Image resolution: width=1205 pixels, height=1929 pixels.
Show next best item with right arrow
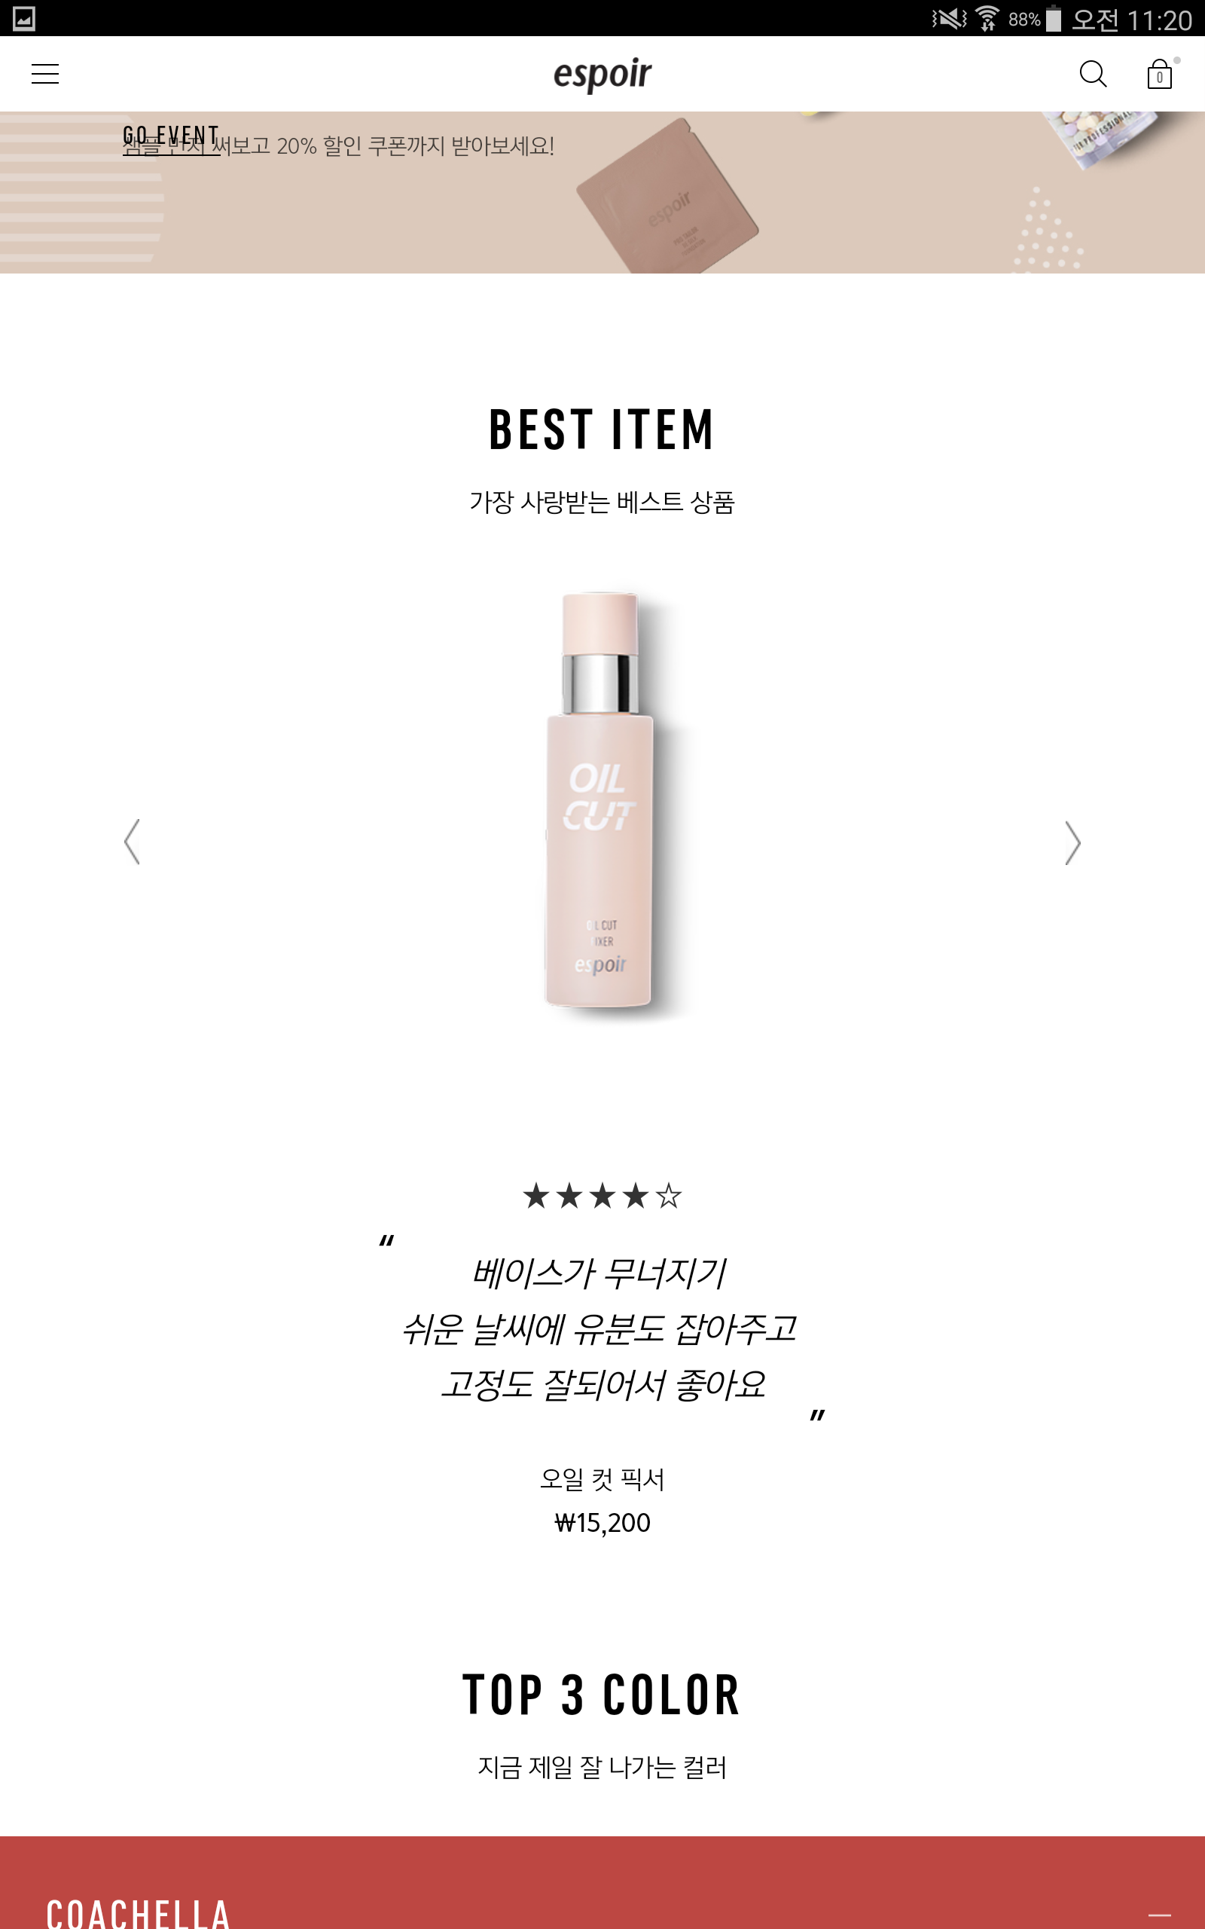[1072, 842]
